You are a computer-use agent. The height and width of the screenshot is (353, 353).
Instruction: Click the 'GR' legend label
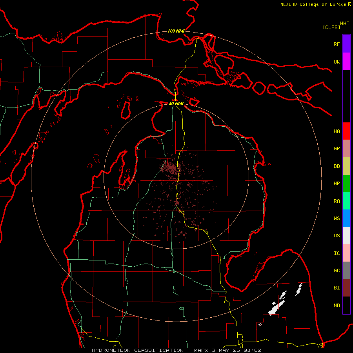coord(337,149)
